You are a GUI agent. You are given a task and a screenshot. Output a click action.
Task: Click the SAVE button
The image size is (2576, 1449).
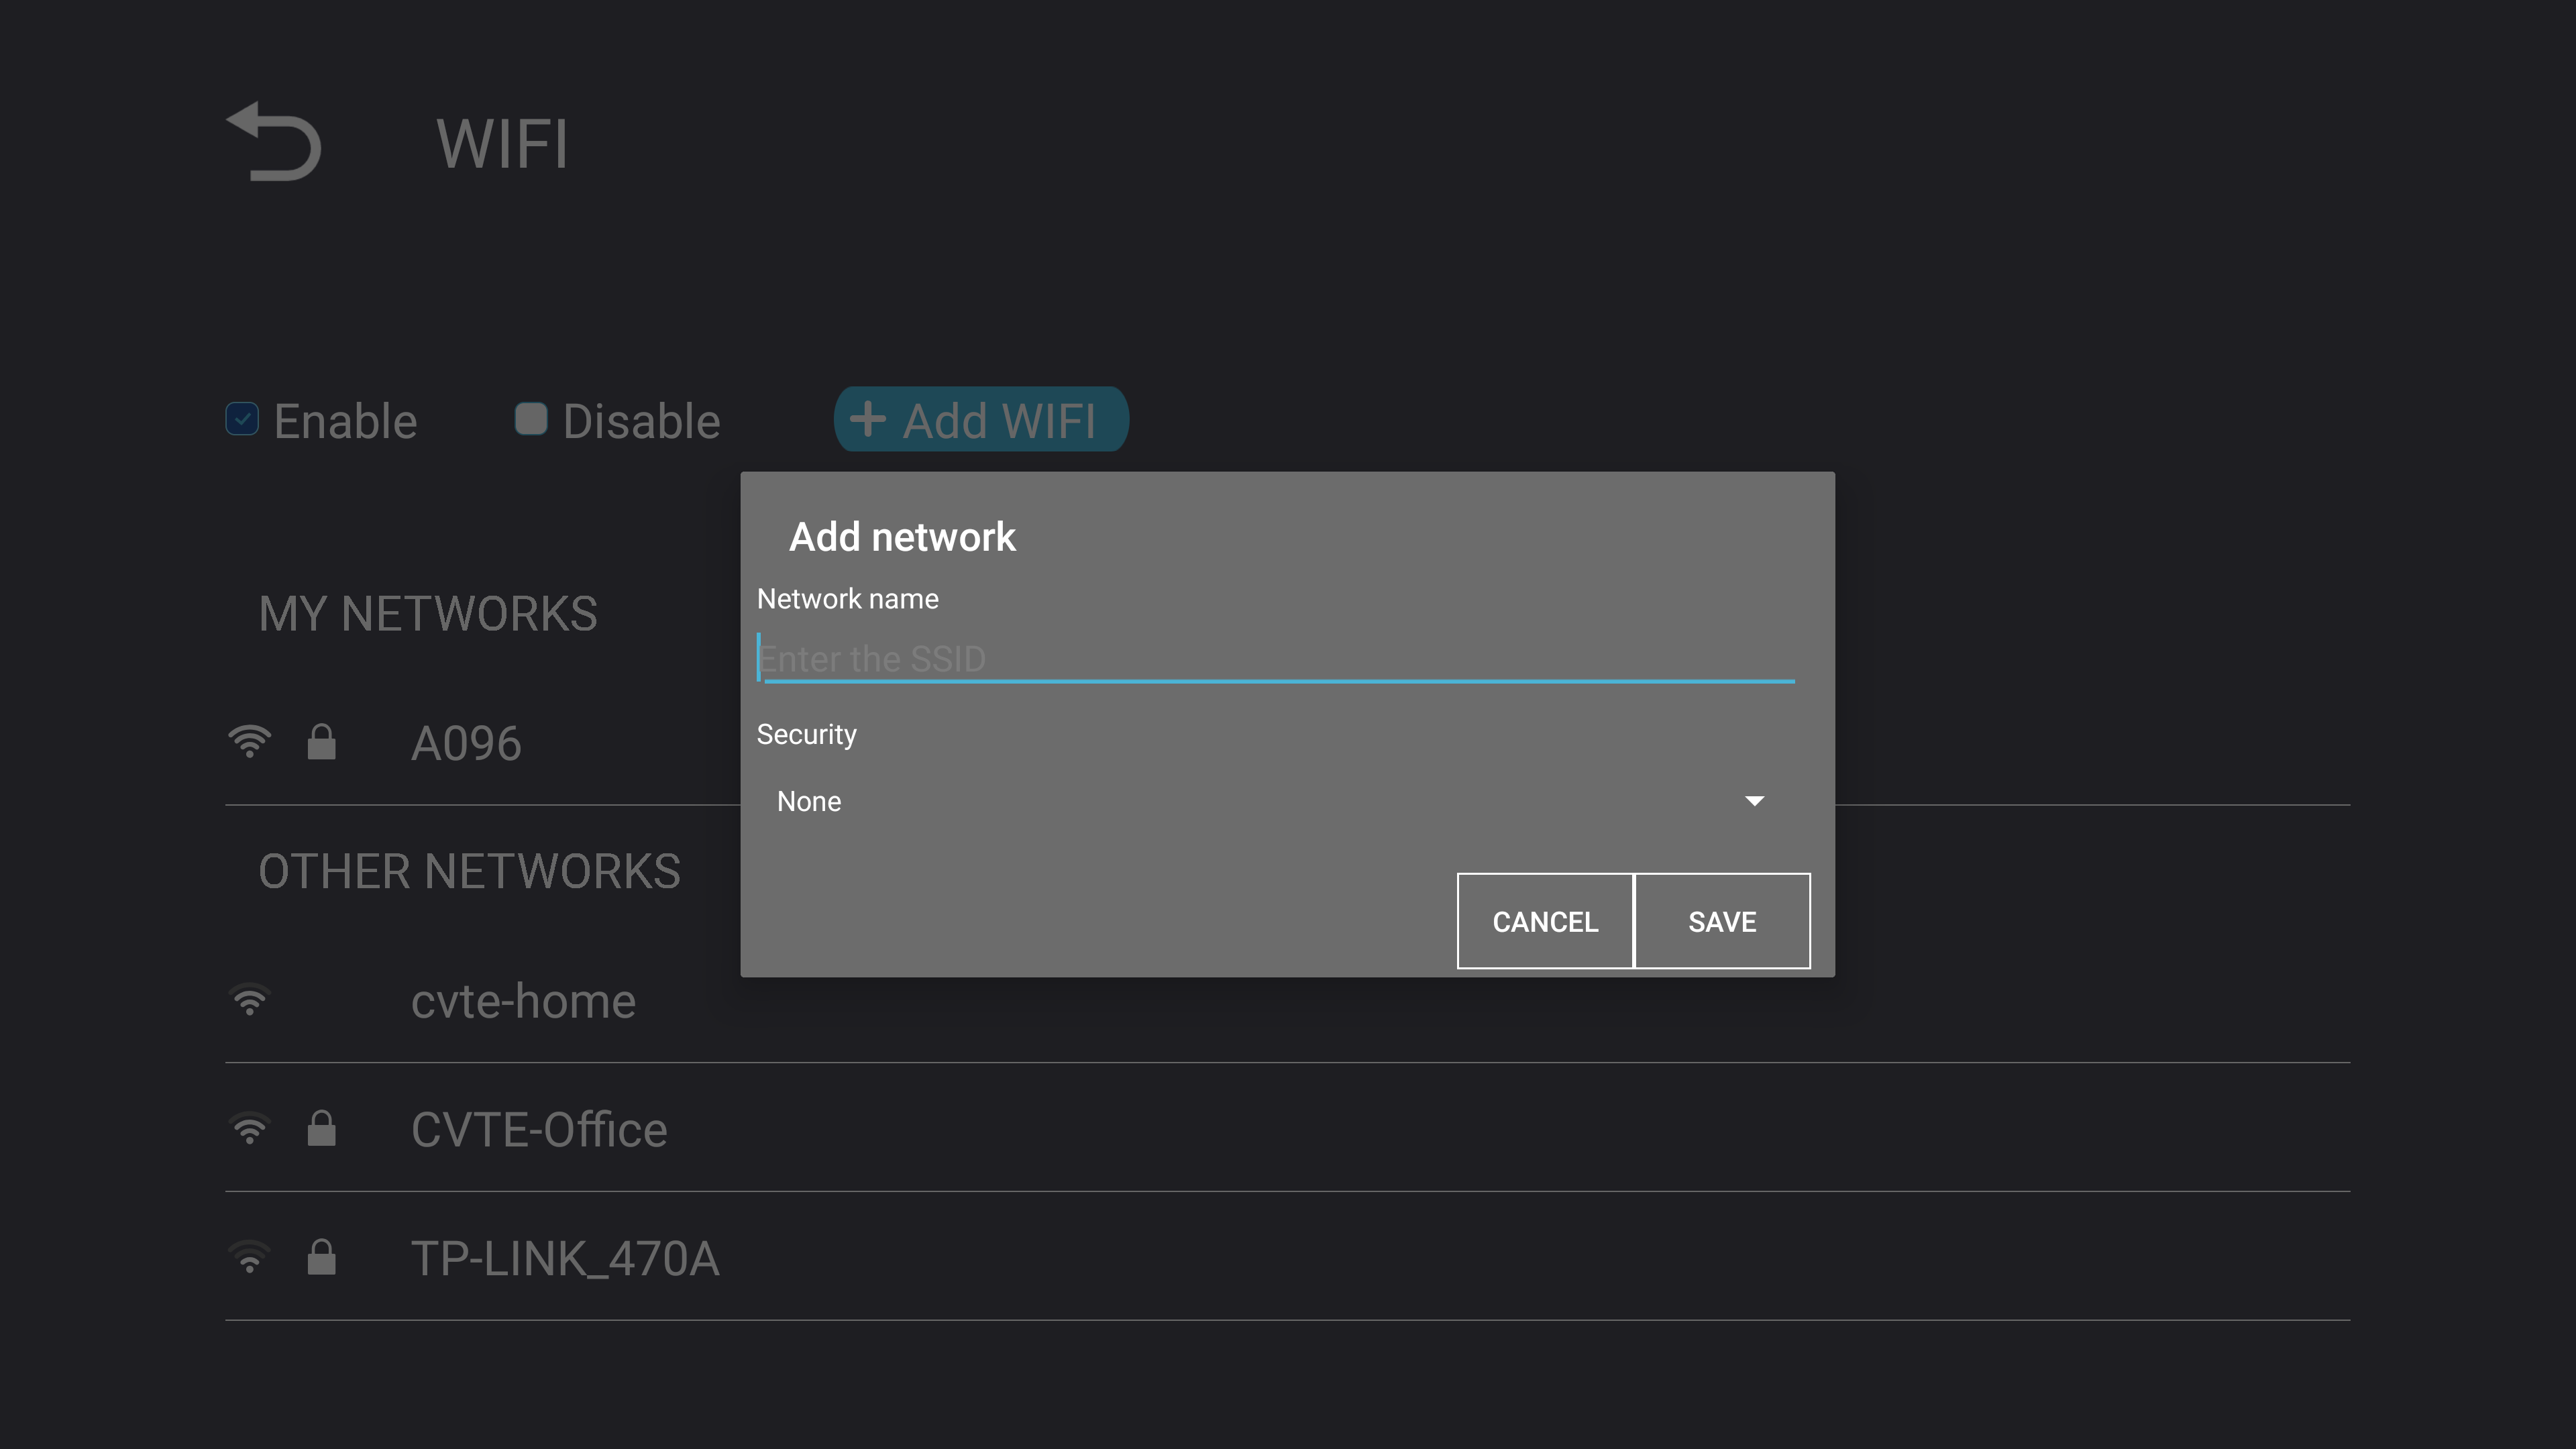point(1721,920)
